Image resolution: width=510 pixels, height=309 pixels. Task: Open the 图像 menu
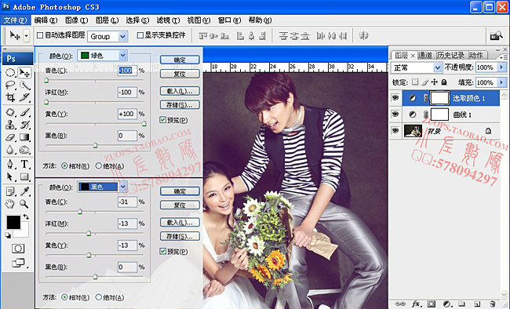[76, 20]
